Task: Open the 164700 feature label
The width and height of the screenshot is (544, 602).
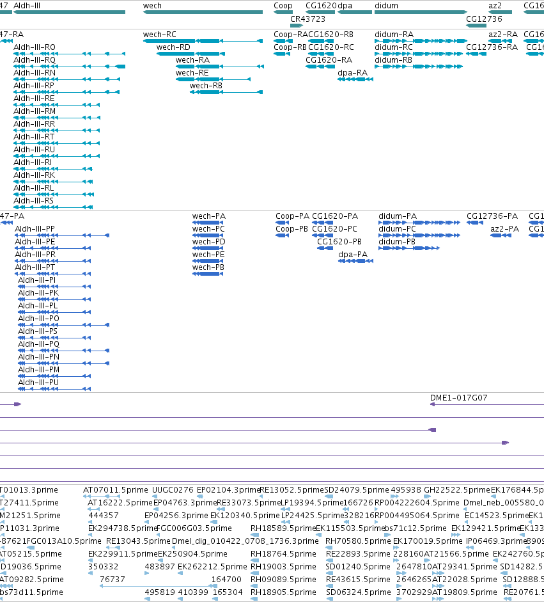Action: [x=226, y=580]
